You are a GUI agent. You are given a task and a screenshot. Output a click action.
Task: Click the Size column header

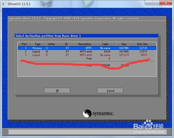124,44
